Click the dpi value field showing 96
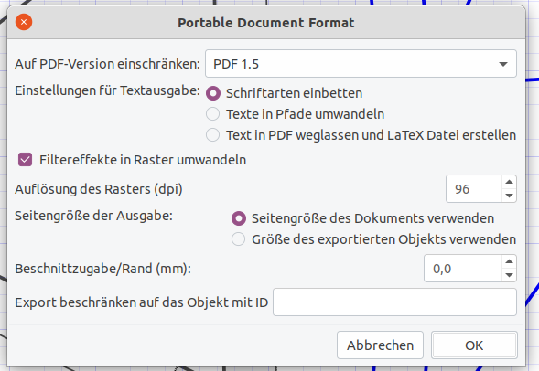Viewport: 539px width, 371px height. coord(474,189)
